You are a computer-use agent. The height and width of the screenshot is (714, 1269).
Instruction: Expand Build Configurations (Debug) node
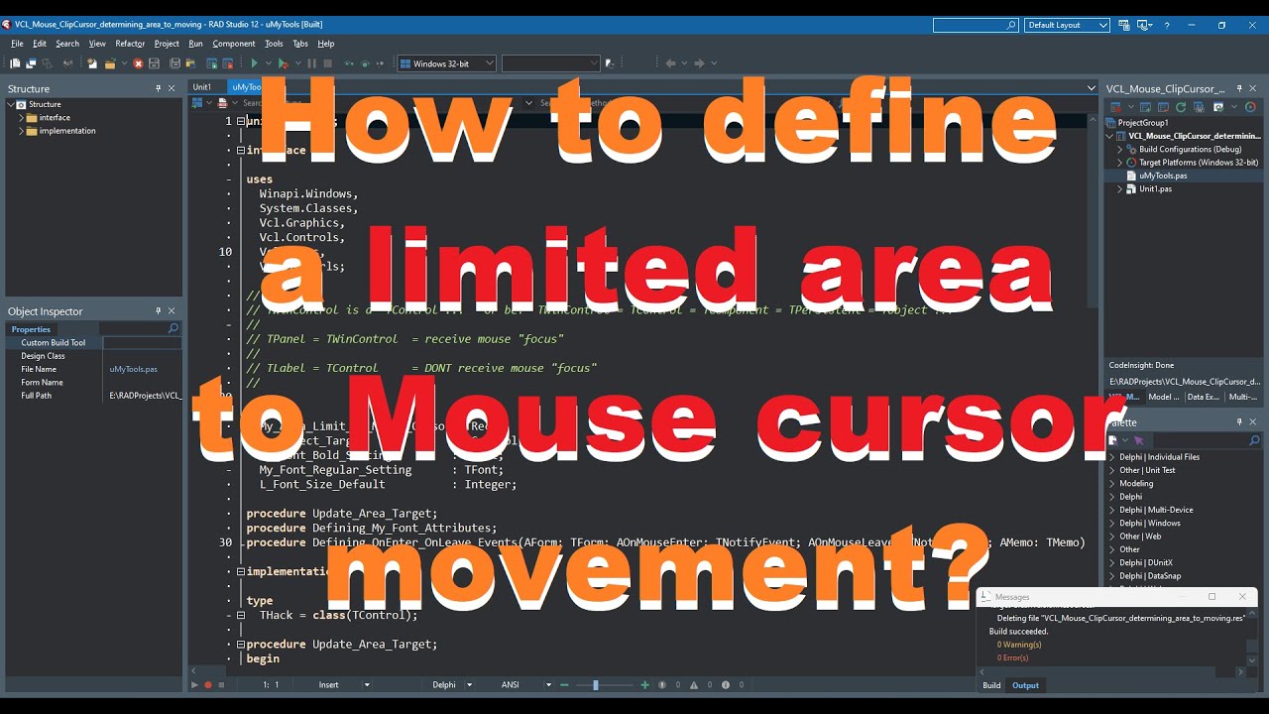pyautogui.click(x=1120, y=149)
